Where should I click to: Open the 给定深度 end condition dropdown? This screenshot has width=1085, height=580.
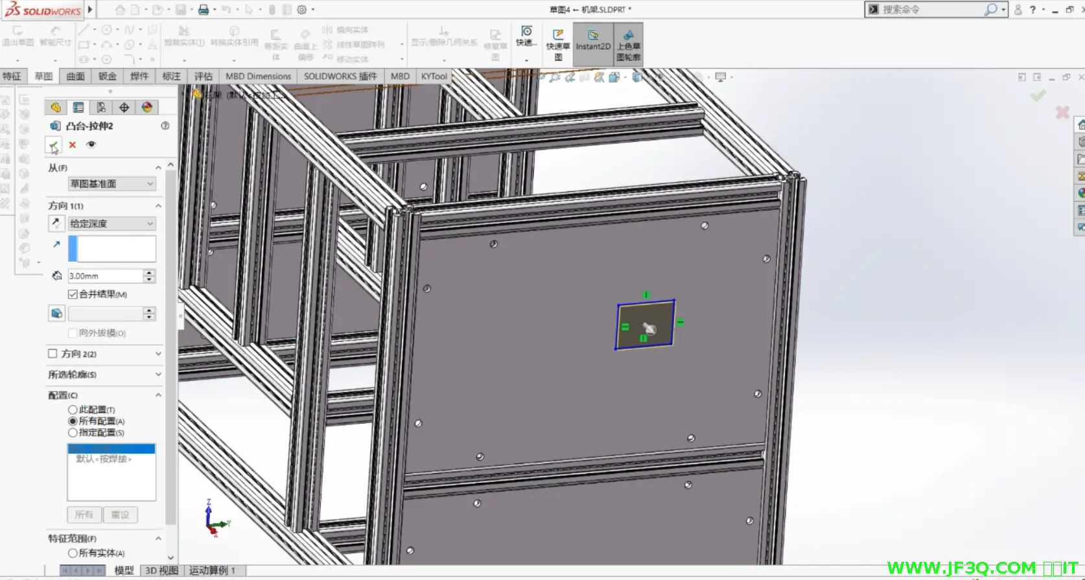point(111,224)
